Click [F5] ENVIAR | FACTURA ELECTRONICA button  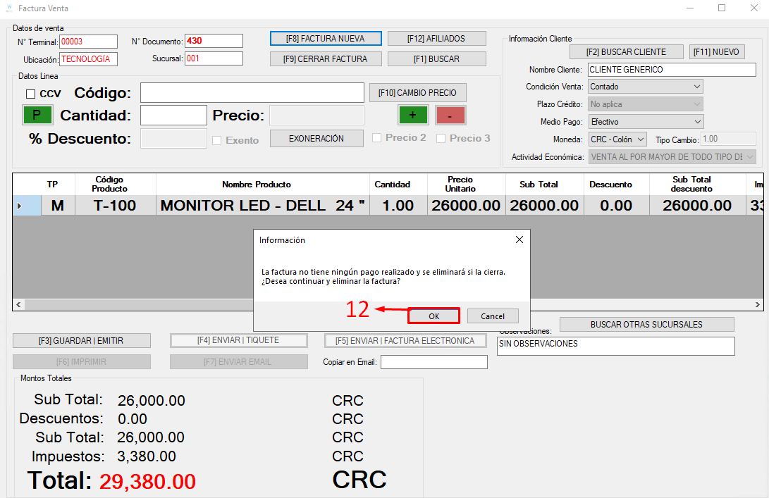click(x=405, y=341)
